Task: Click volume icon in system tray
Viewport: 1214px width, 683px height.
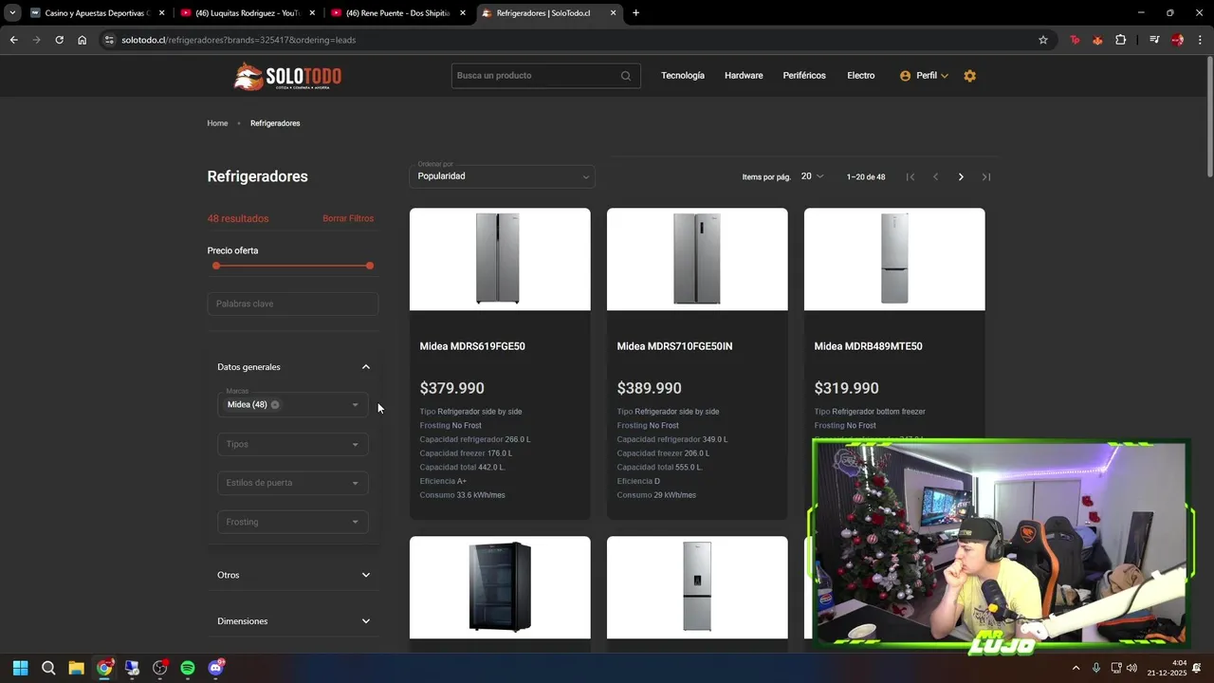Action: click(1131, 668)
